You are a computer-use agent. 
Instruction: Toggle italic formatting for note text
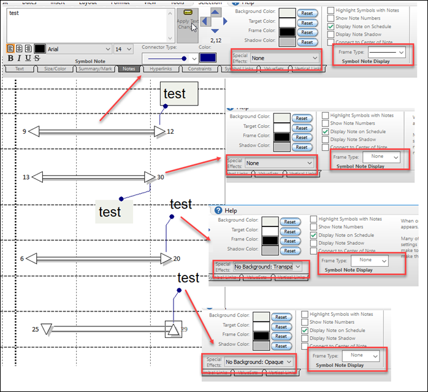pyautogui.click(x=20, y=58)
